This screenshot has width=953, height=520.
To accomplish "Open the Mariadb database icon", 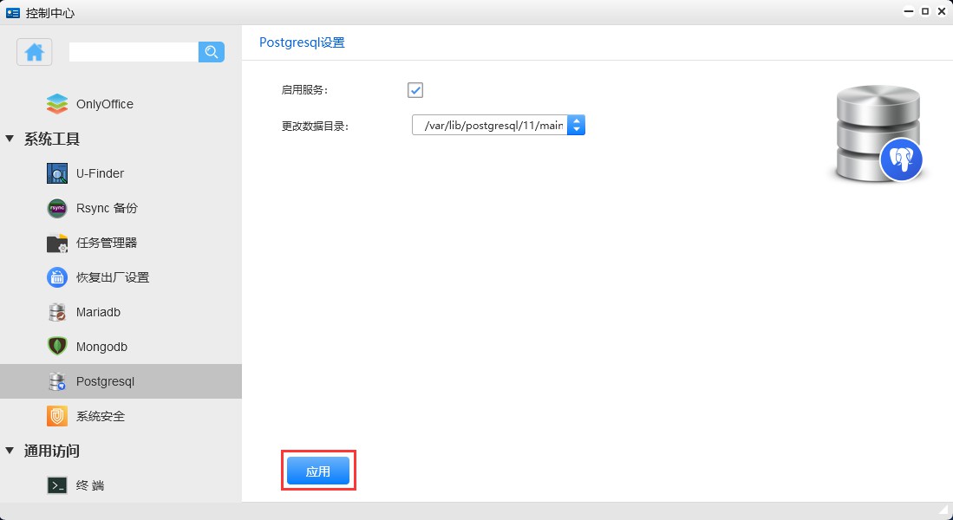I will click(56, 312).
